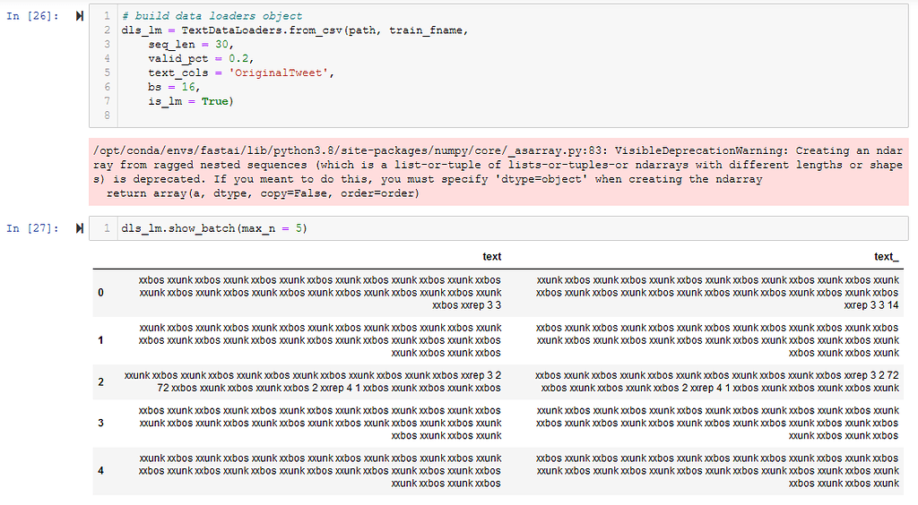Image resolution: width=918 pixels, height=505 pixels.
Task: Click the '# build data loaders object' comment line
Action: coord(212,16)
